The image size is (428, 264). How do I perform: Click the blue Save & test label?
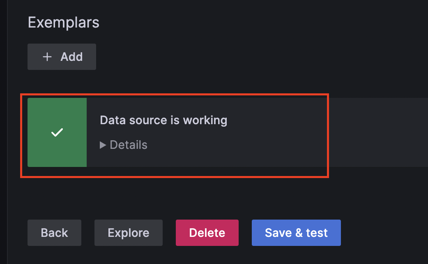296,233
